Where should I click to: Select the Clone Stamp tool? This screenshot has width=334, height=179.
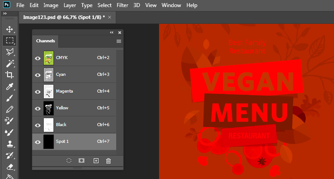pos(9,143)
